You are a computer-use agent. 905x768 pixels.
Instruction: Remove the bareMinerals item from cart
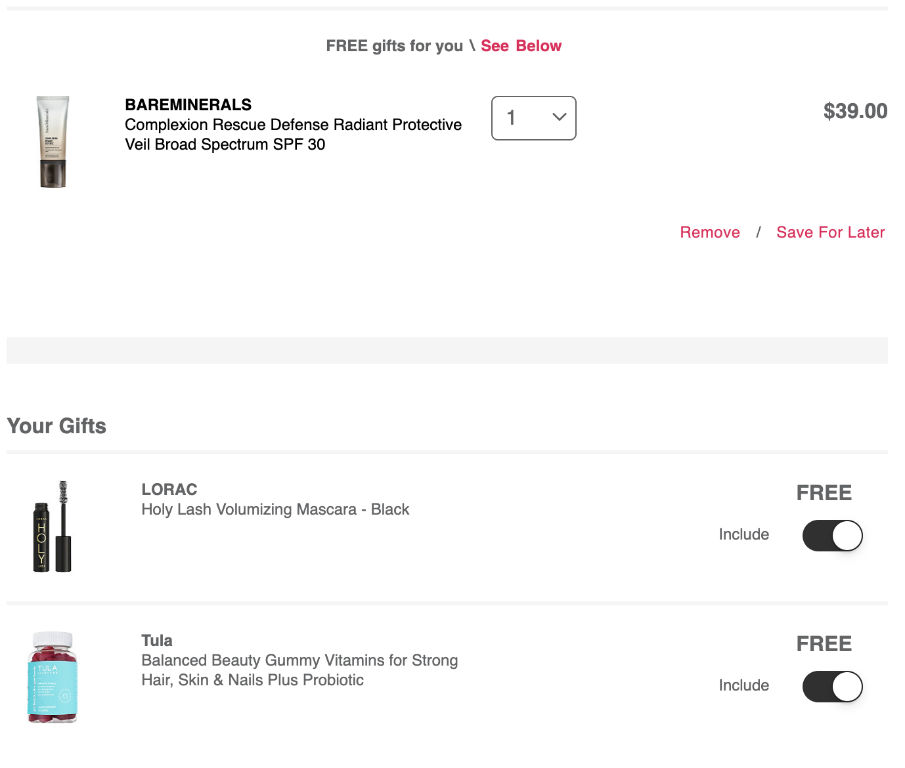point(710,232)
